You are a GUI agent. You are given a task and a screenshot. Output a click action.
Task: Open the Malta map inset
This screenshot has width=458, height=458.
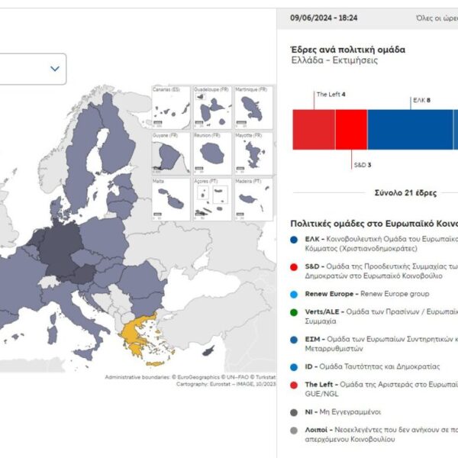coord(171,199)
